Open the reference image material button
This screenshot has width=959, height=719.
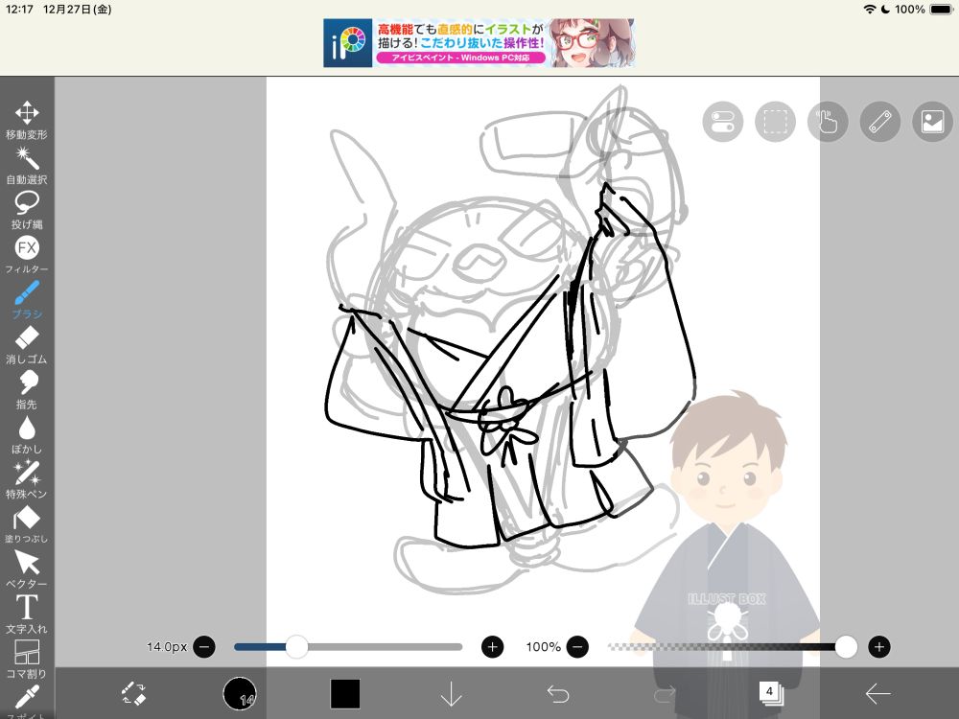coord(933,122)
